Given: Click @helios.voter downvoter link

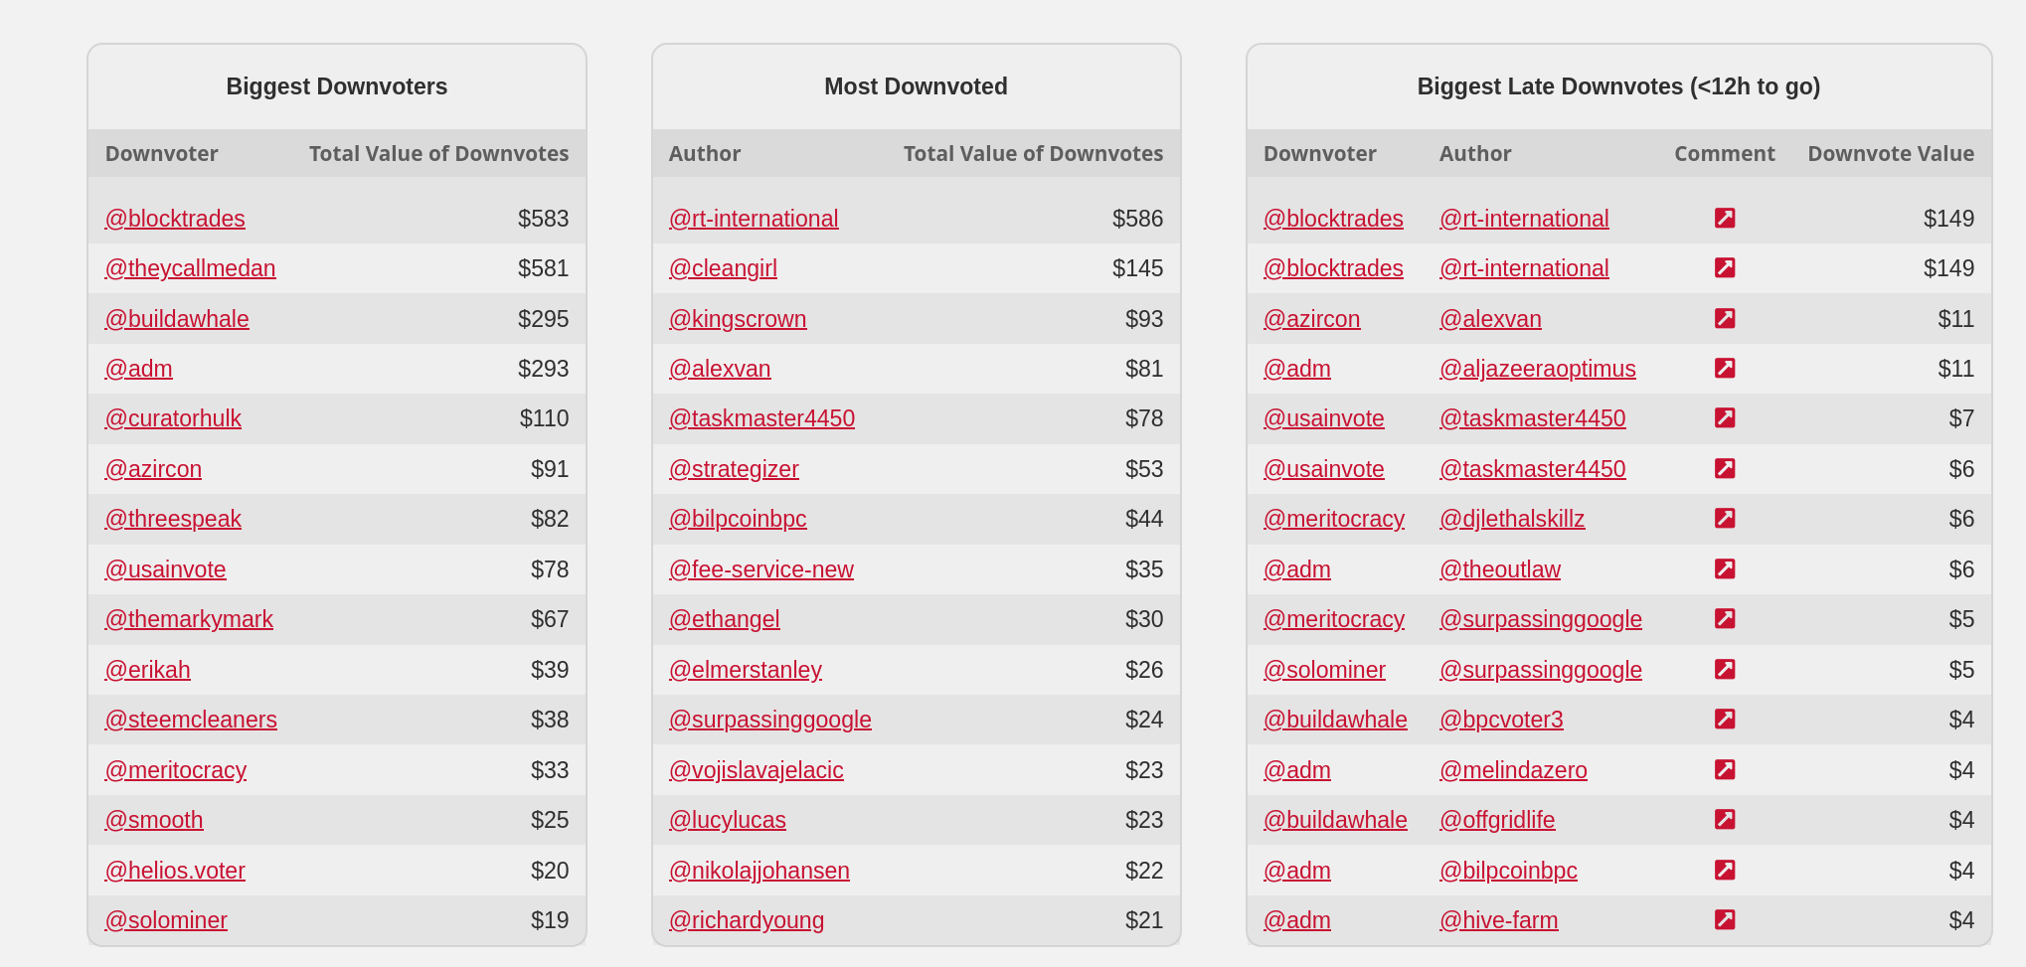Looking at the screenshot, I should (x=175, y=871).
